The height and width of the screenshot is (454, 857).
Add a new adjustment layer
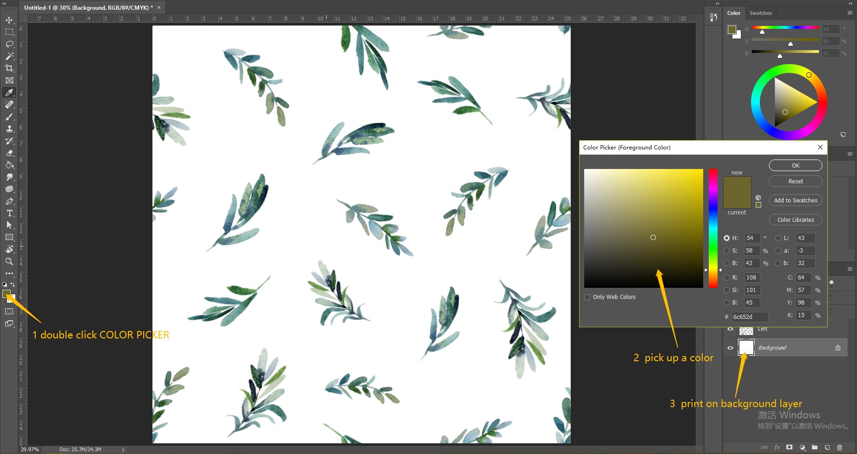click(x=802, y=448)
